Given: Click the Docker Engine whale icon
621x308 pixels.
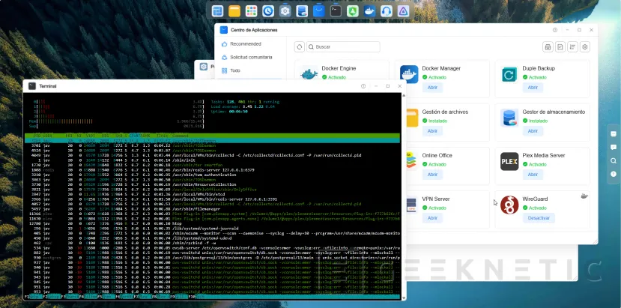Looking at the screenshot, I should tap(308, 74).
